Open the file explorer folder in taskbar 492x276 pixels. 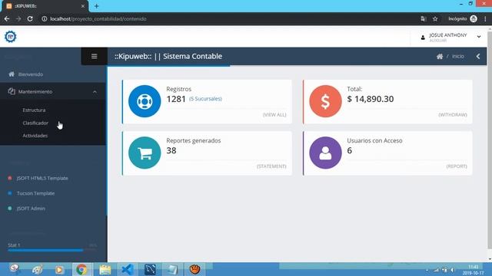(x=105, y=269)
